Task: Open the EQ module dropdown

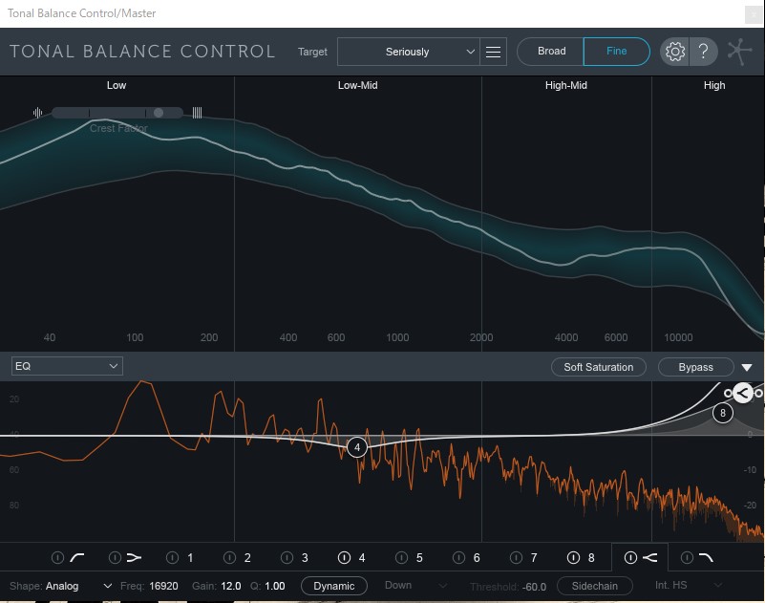Action: pyautogui.click(x=67, y=366)
